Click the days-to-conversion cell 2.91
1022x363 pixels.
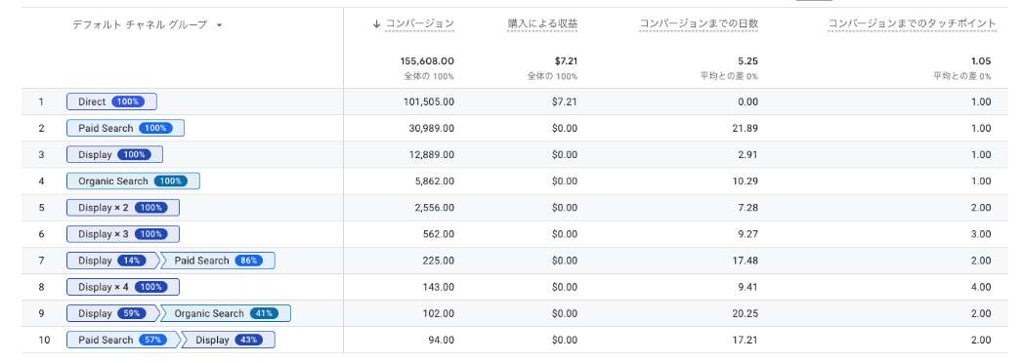click(x=747, y=155)
